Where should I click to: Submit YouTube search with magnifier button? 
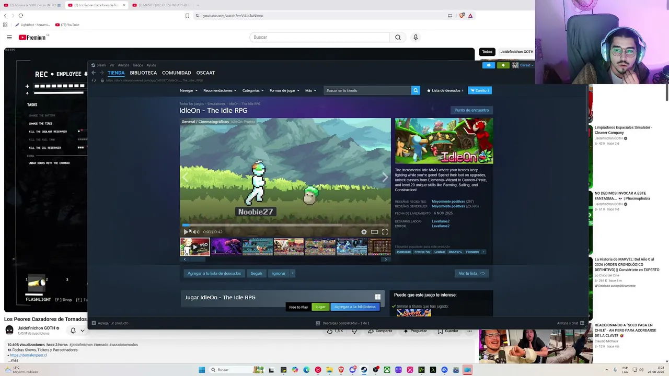(398, 37)
